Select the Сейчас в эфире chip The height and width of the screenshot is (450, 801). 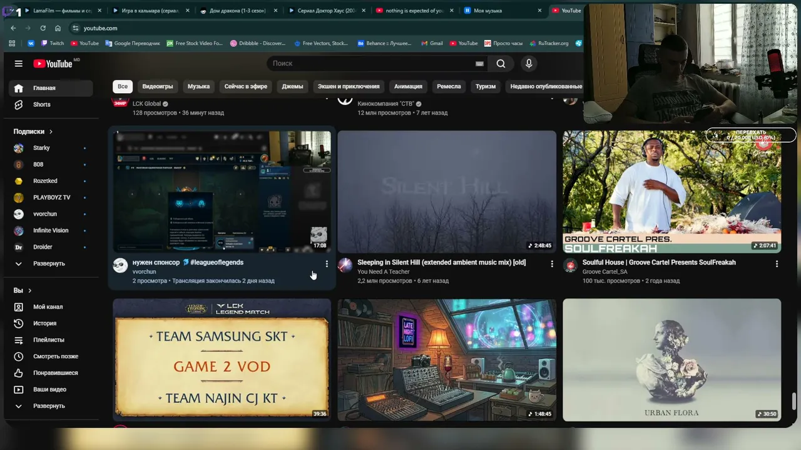pyautogui.click(x=246, y=86)
